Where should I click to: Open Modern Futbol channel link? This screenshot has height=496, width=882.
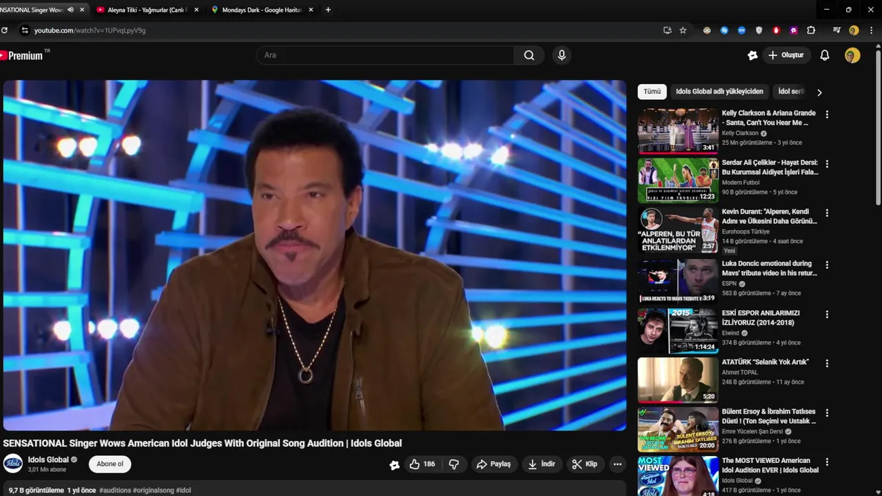pos(741,183)
